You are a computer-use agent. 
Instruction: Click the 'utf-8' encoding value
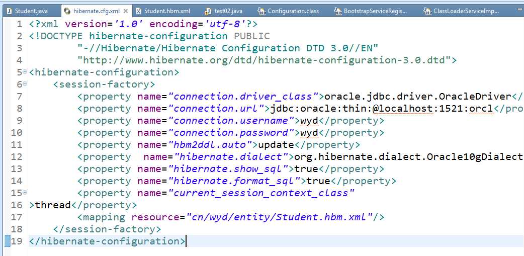click(x=226, y=24)
